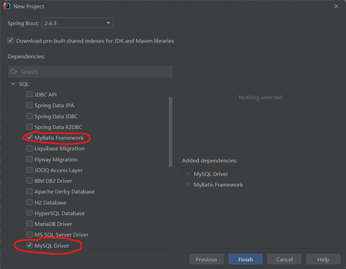Check Spring Data JPA
Image resolution: width=346 pixels, height=269 pixels.
29,105
